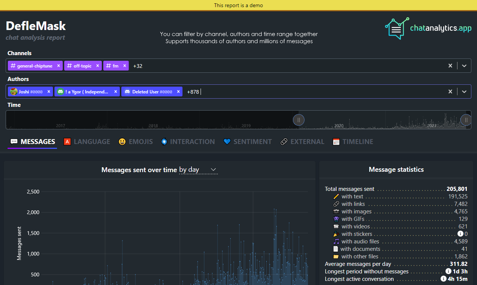
Task: Click the paperclip icon next to "with links"
Action: (336, 204)
